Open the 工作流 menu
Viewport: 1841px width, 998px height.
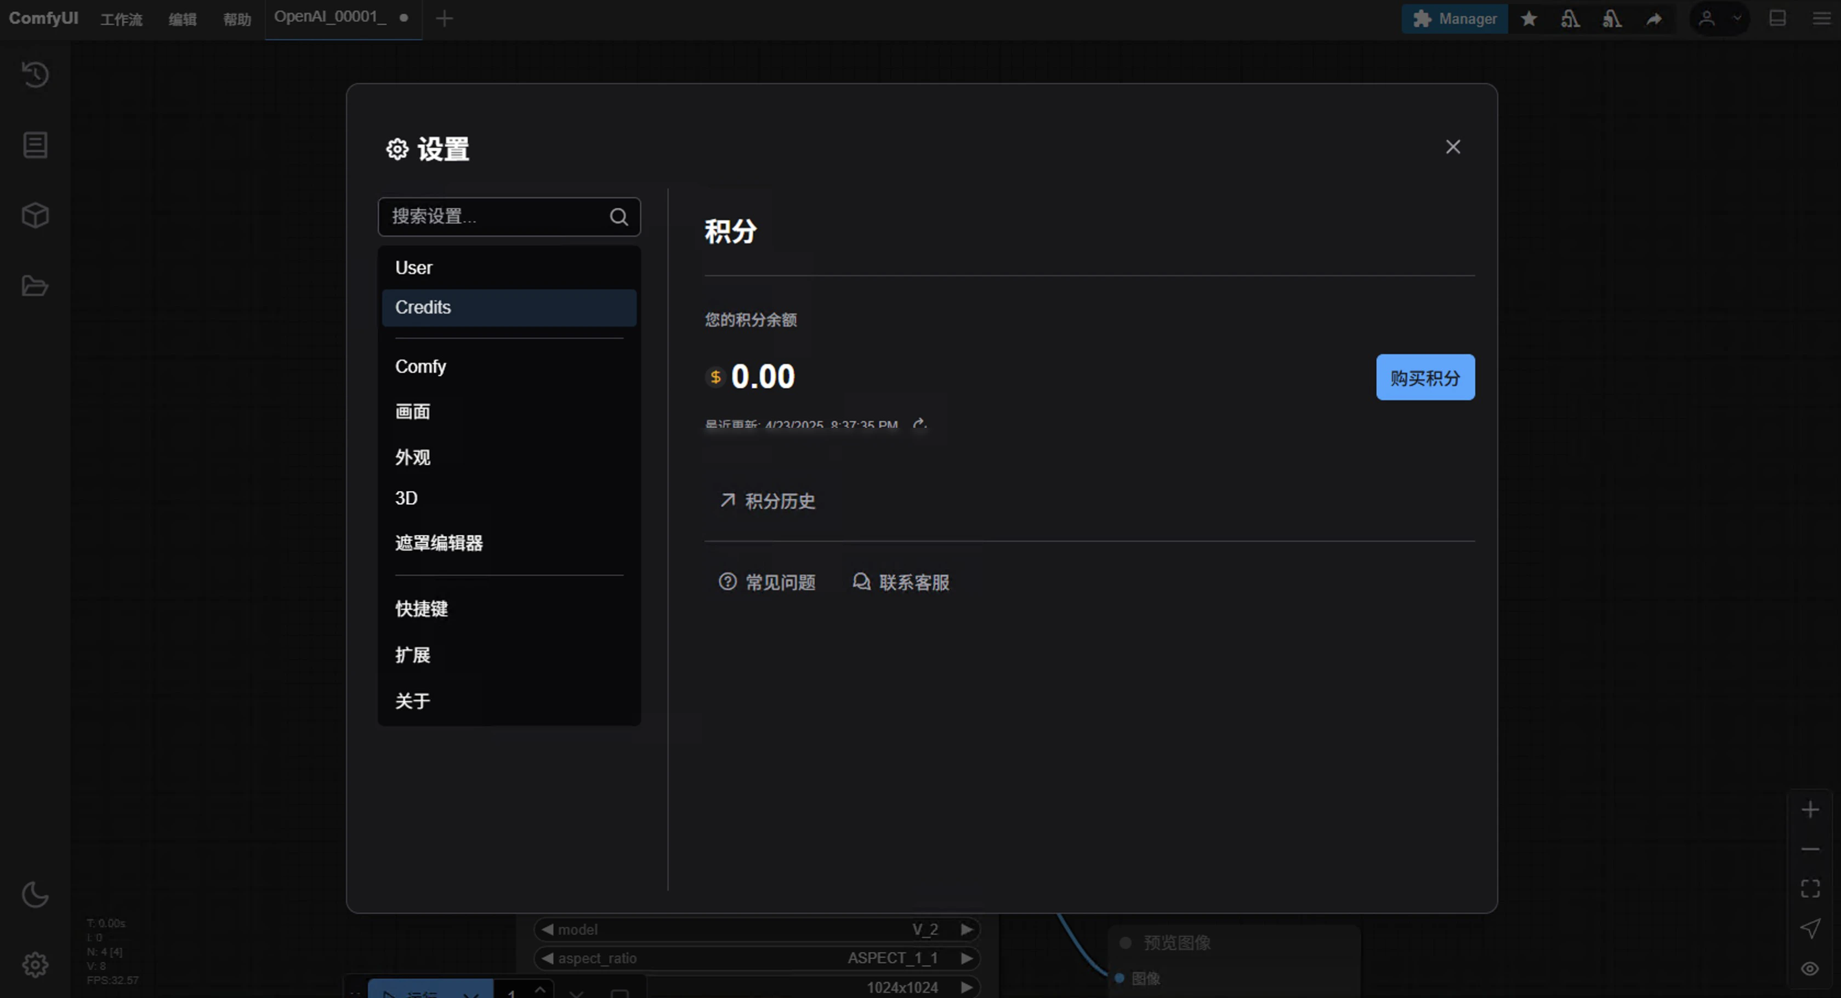coord(122,19)
